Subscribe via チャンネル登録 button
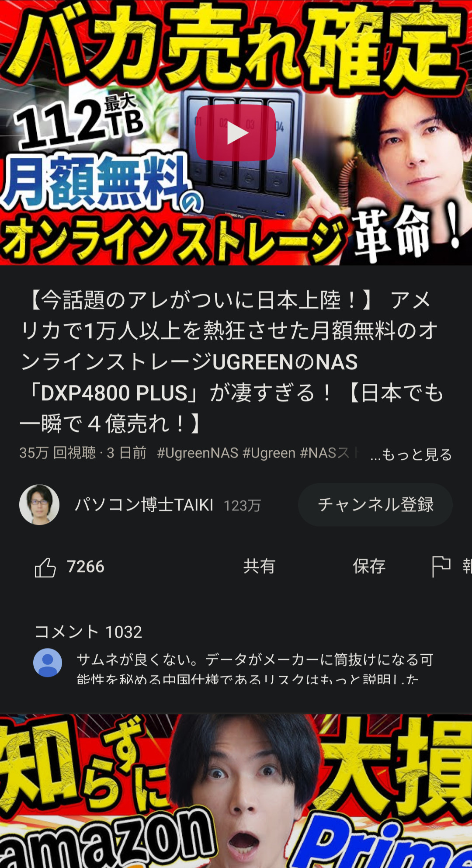The height and width of the screenshot is (868, 472). point(375,504)
